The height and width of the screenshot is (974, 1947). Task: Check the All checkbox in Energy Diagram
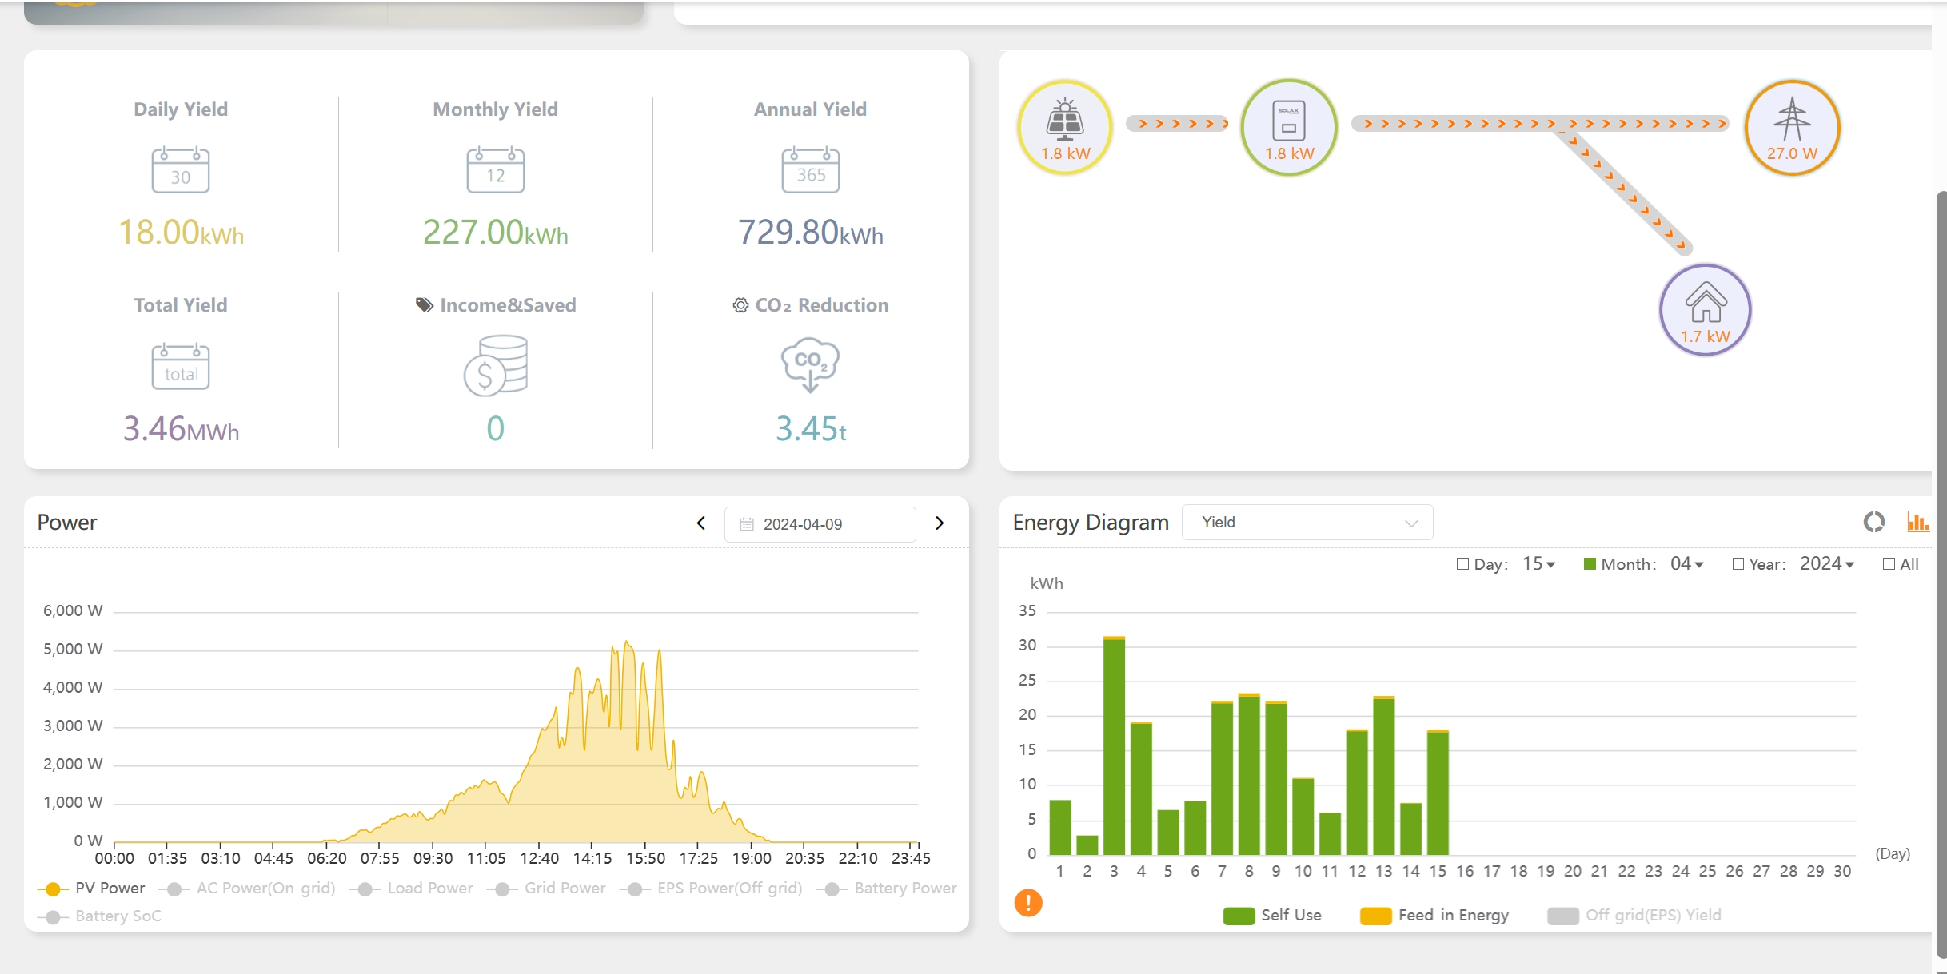[x=1889, y=564]
